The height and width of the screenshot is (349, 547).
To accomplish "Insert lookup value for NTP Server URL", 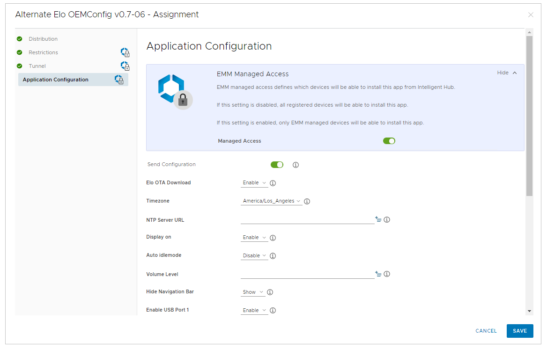I will (378, 219).
